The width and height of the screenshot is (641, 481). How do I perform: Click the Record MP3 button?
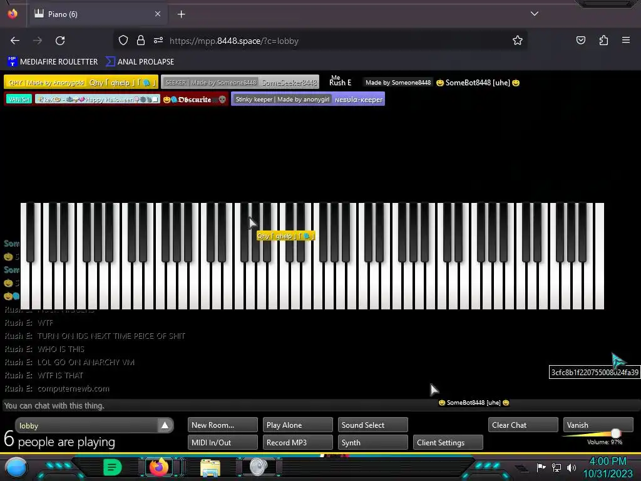[297, 443]
